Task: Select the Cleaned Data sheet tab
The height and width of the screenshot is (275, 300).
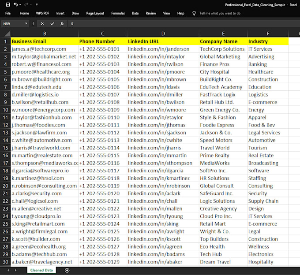Action: coord(41,270)
